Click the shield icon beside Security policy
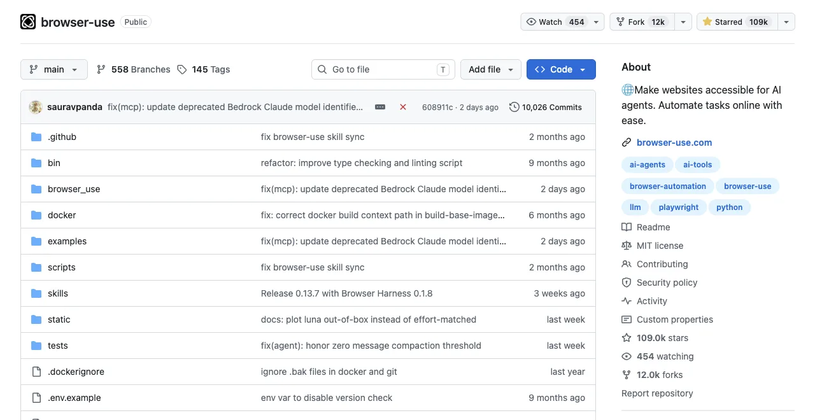 pos(627,283)
